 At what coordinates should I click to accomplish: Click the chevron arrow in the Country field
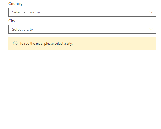click(151, 12)
